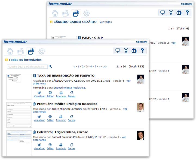
Task: Click André Milanezi Lorenzini's profile photo
Action: click(140, 107)
